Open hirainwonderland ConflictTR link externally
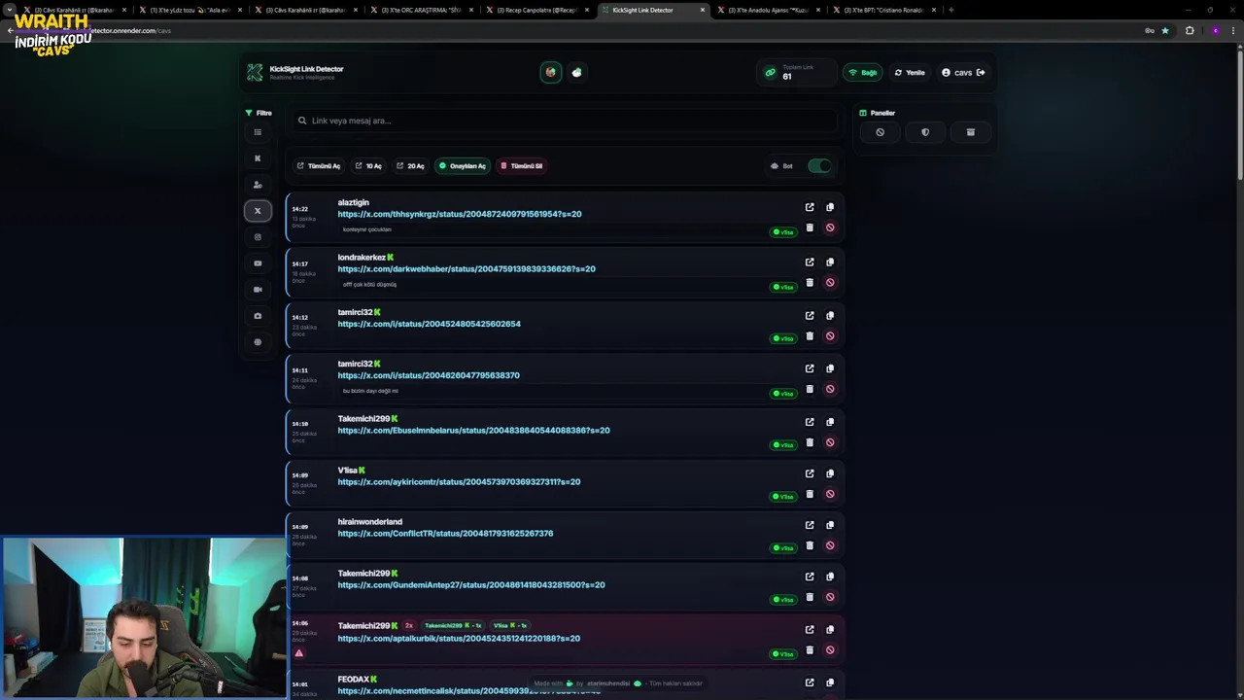This screenshot has height=700, width=1244. tap(810, 525)
